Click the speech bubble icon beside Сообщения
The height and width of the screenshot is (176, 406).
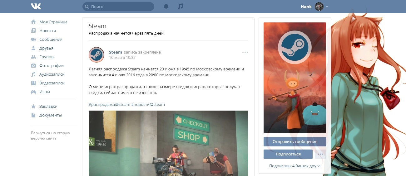coord(33,39)
